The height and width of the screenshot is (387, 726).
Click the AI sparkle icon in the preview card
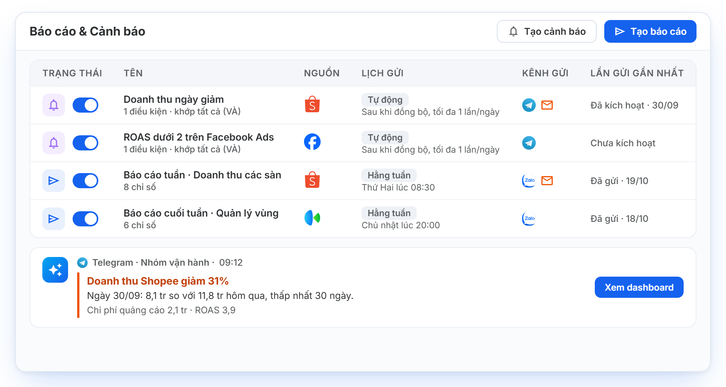55,270
